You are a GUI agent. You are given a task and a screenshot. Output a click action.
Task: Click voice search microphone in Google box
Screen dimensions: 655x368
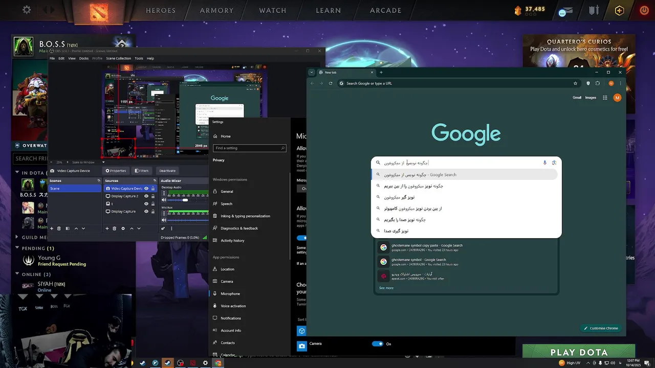click(545, 163)
